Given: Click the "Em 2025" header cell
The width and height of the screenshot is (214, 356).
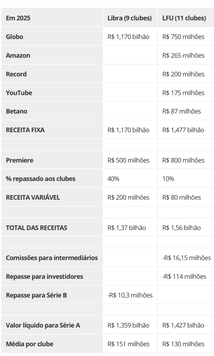Looking at the screenshot, I should (18, 18).
